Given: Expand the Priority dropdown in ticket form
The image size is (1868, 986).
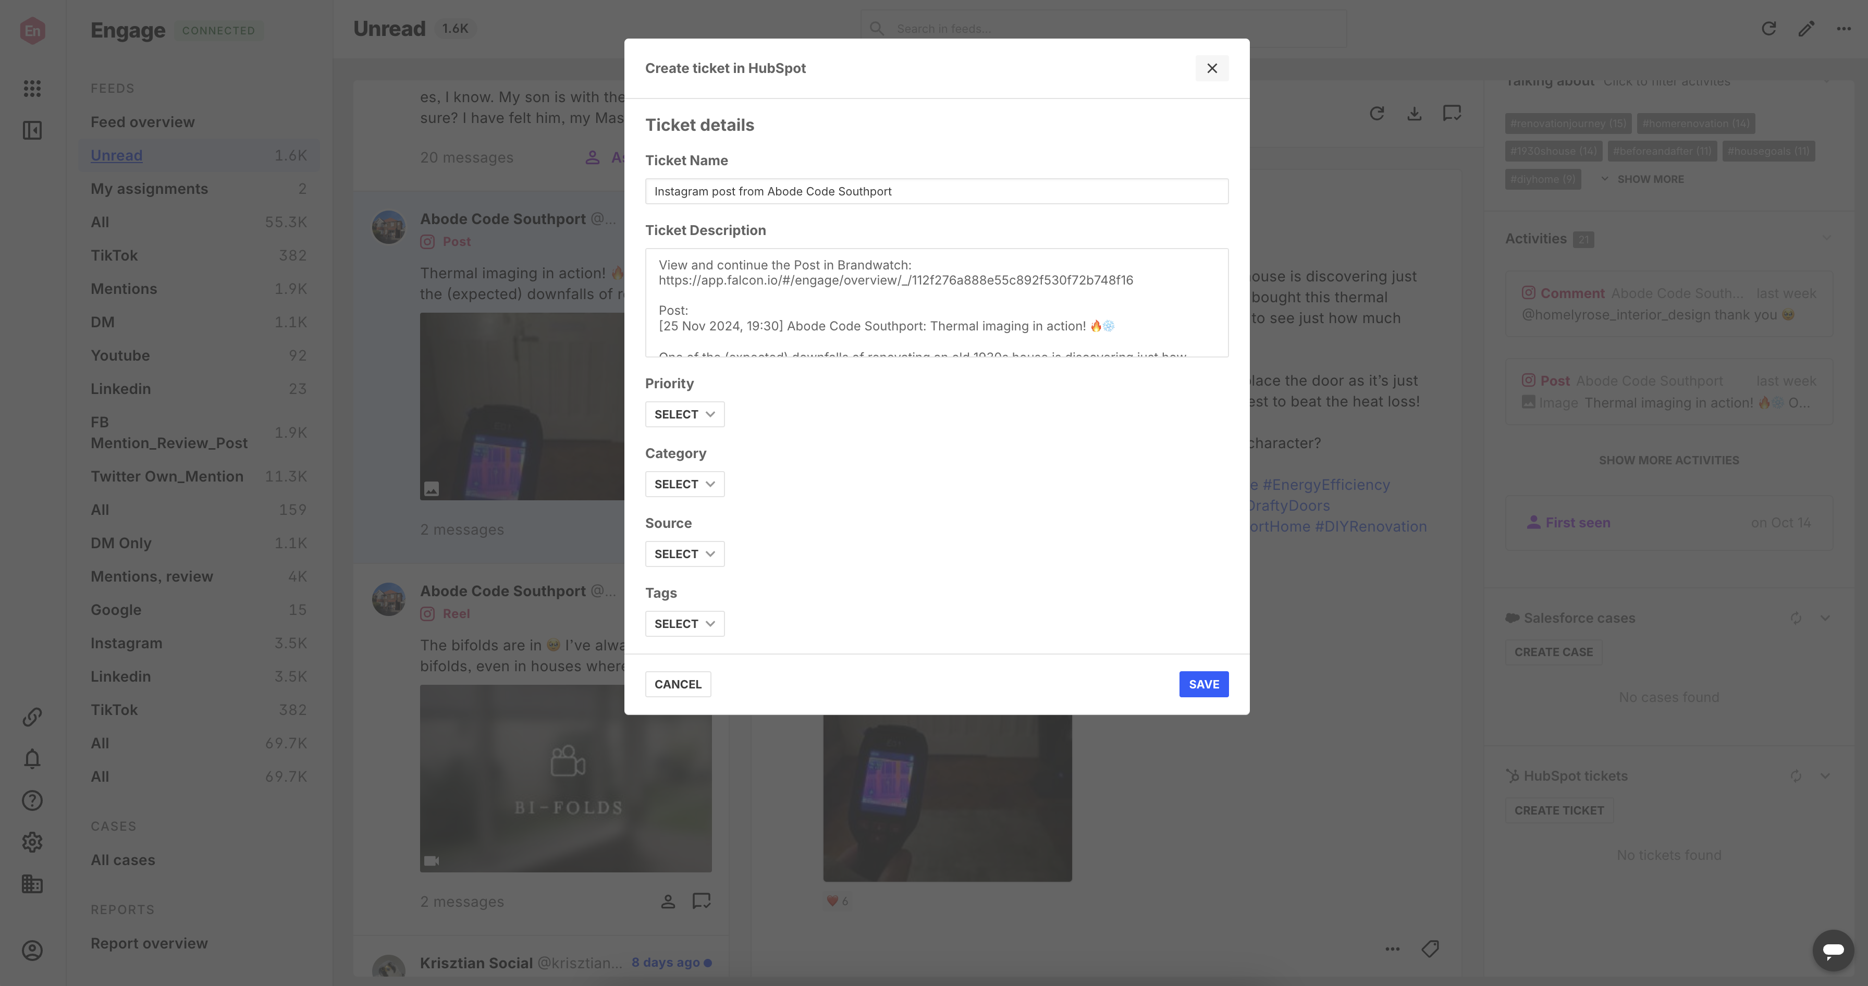Looking at the screenshot, I should point(683,413).
